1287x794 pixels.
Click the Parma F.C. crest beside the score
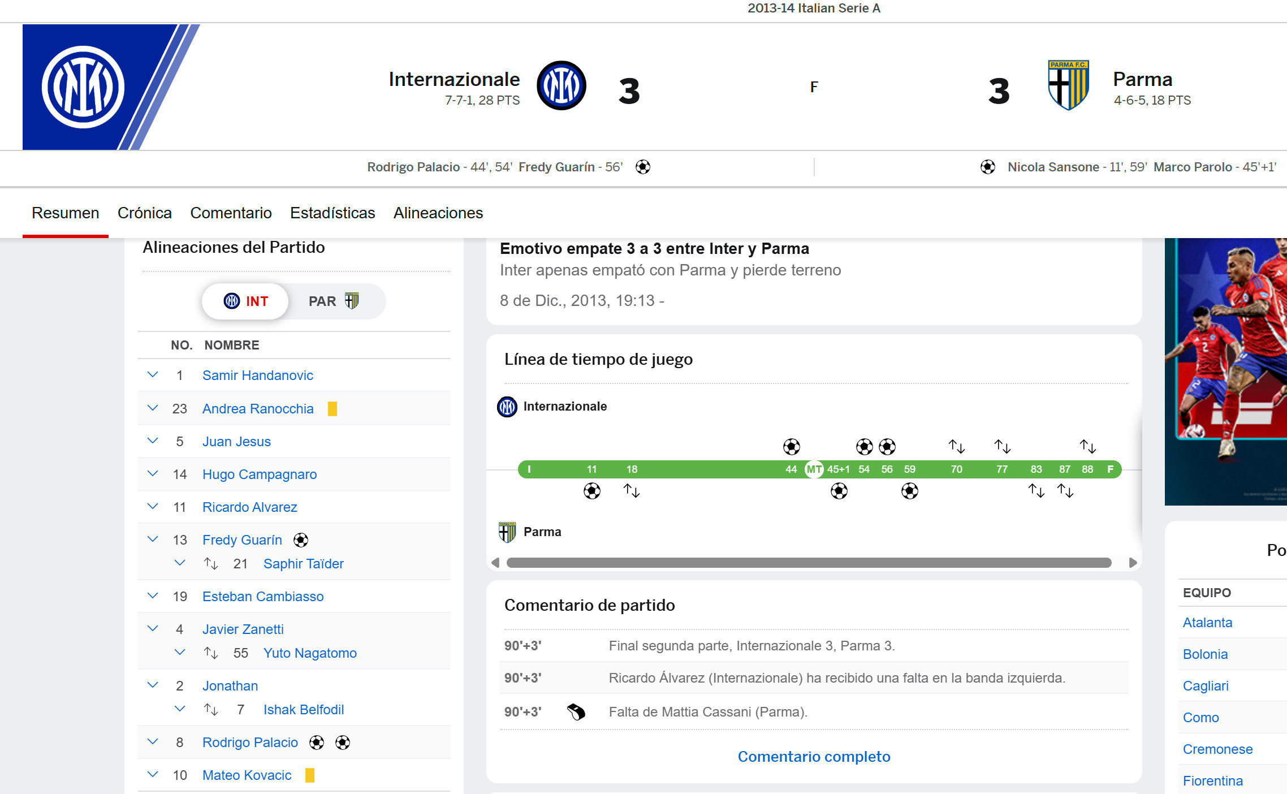[x=1068, y=85]
